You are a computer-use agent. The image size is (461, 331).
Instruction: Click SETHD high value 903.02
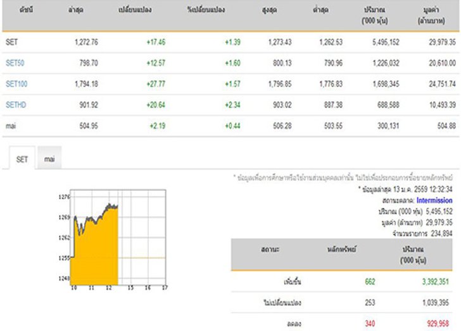[x=282, y=105]
